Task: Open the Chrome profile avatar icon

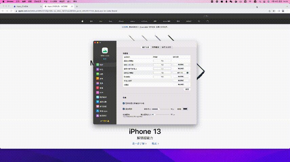Action: 283,11
